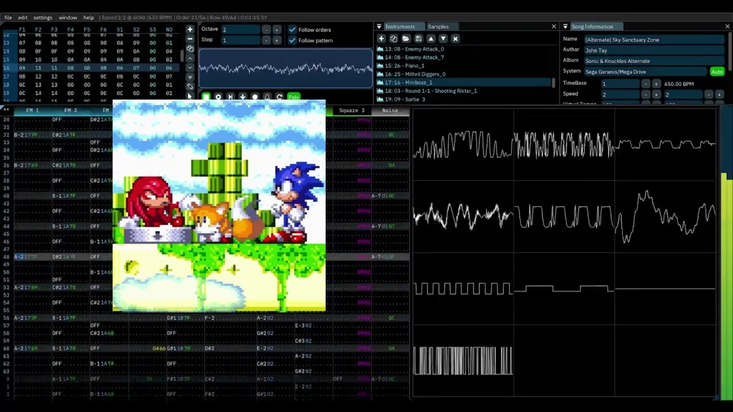Add a new order row with the plus icon
The image size is (733, 412).
[x=190, y=29]
